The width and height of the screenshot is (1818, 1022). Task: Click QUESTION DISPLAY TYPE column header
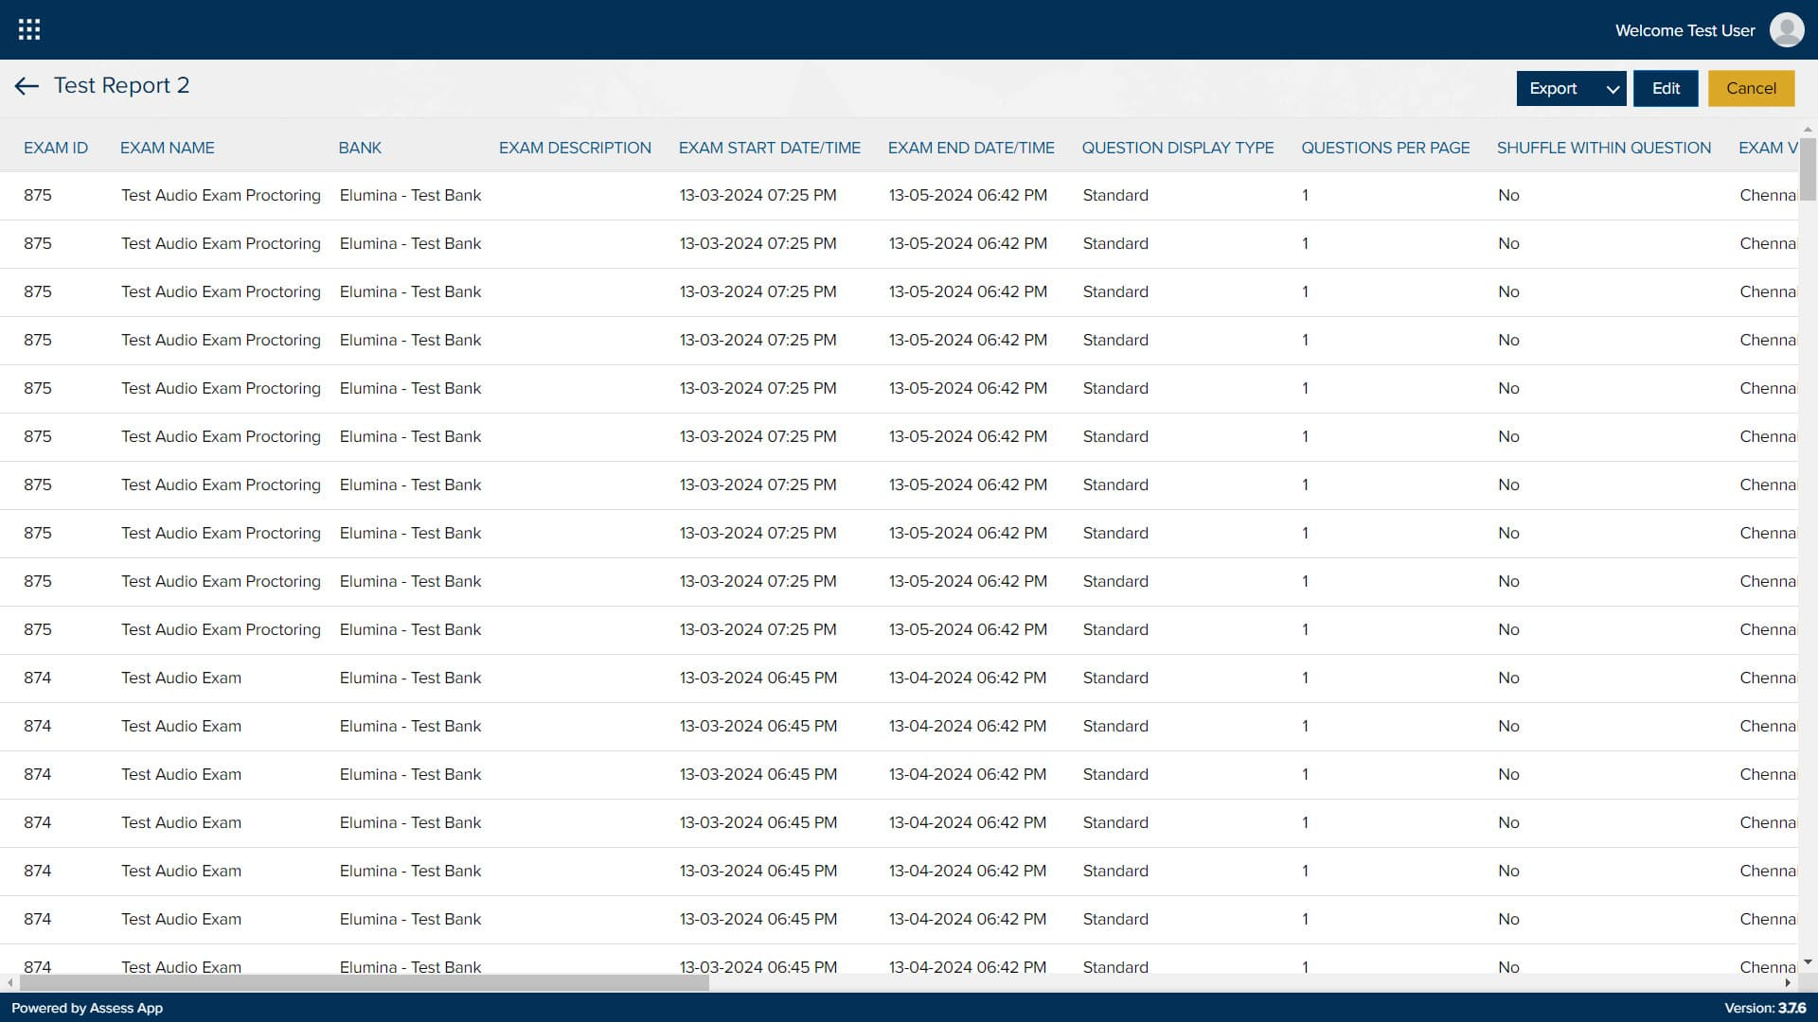click(1177, 148)
